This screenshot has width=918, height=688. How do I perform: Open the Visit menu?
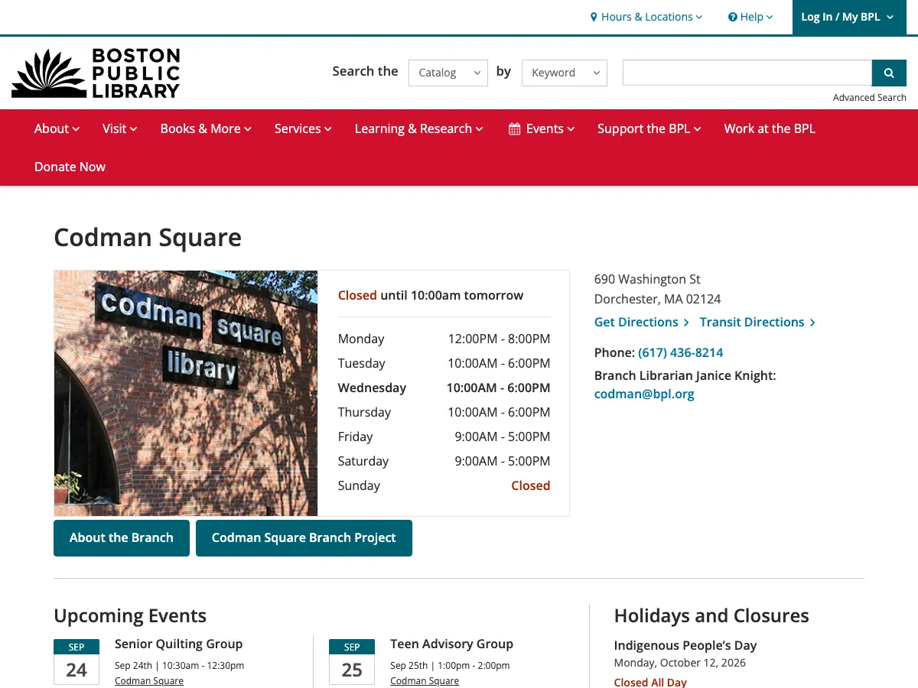pos(119,128)
